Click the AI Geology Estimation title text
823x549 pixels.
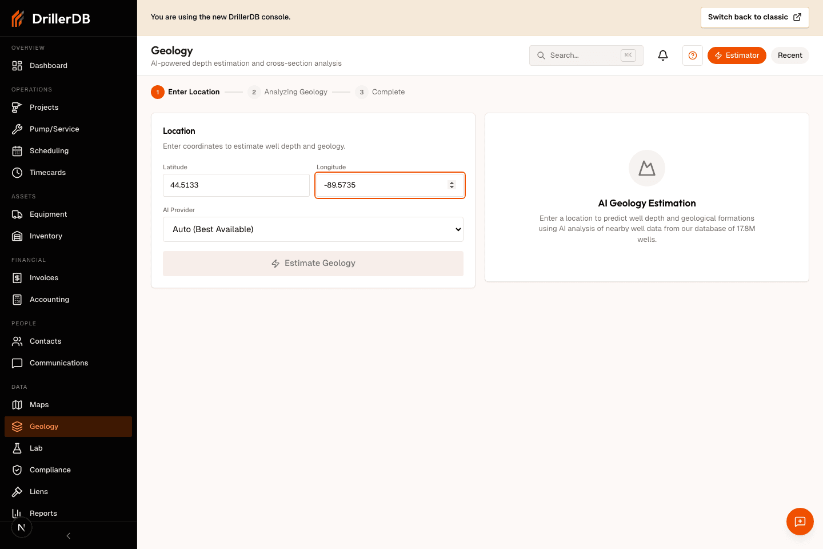(x=647, y=204)
